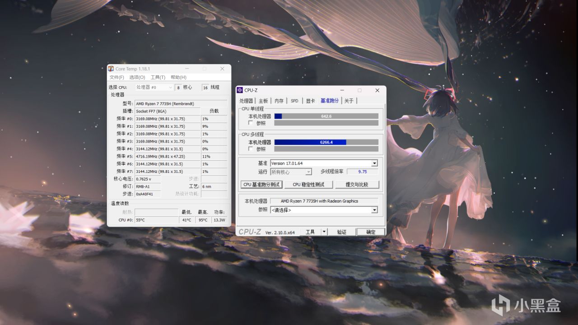
Task: Switch to the SPD tab in CPU-Z
Action: pyautogui.click(x=294, y=101)
